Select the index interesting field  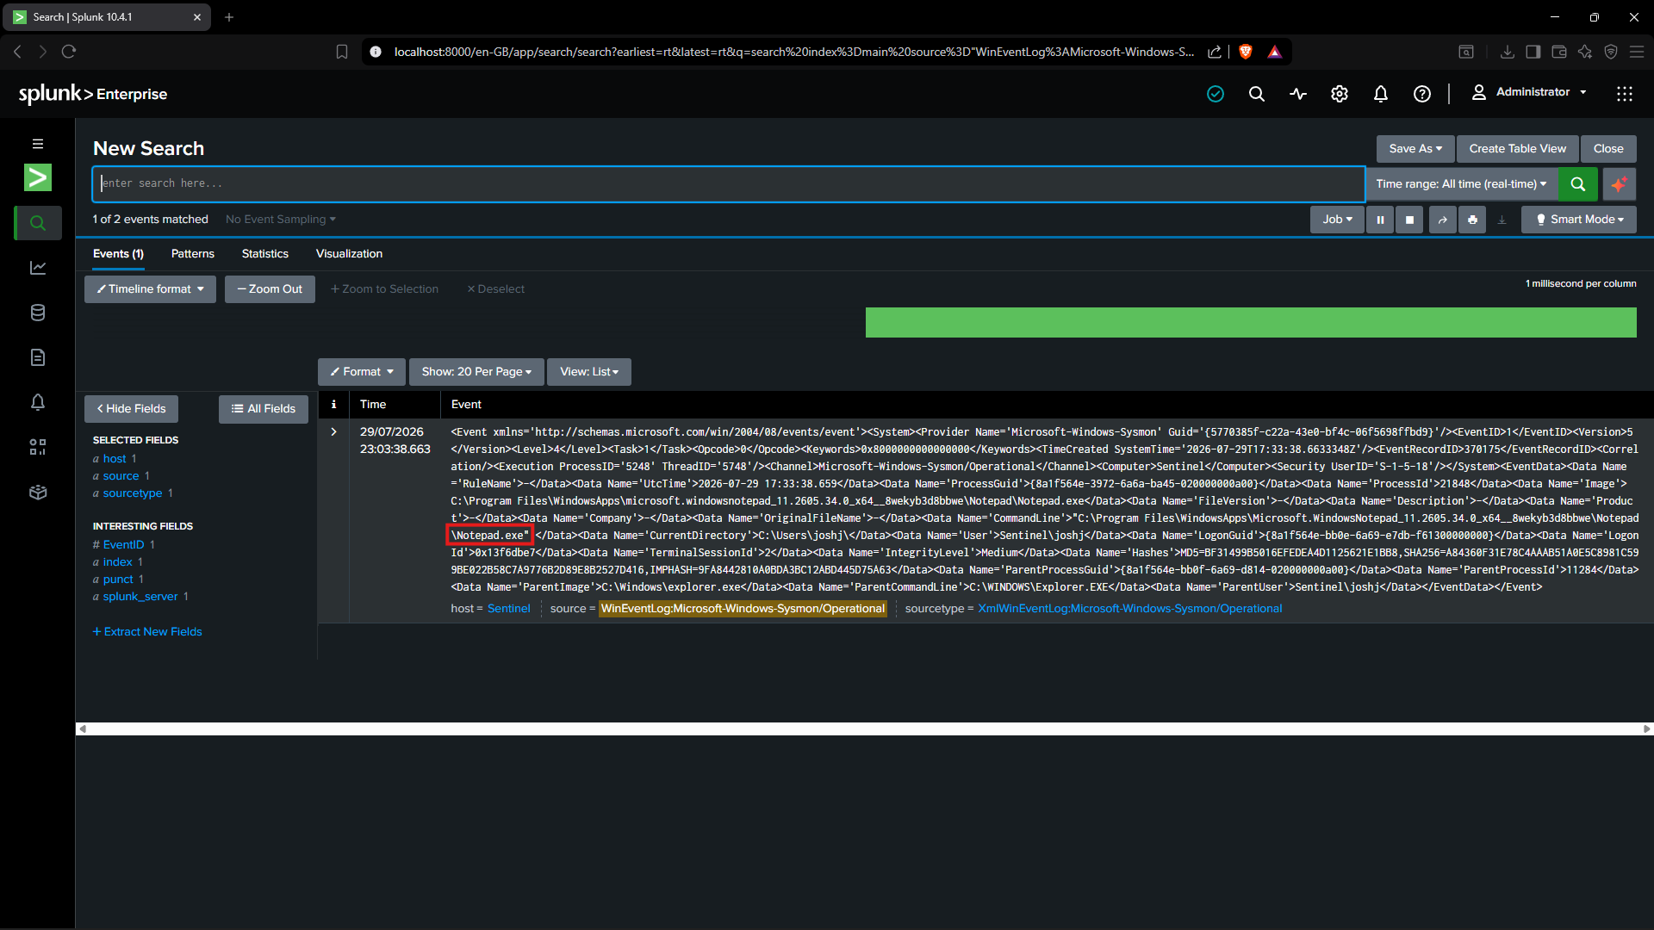pyautogui.click(x=117, y=562)
